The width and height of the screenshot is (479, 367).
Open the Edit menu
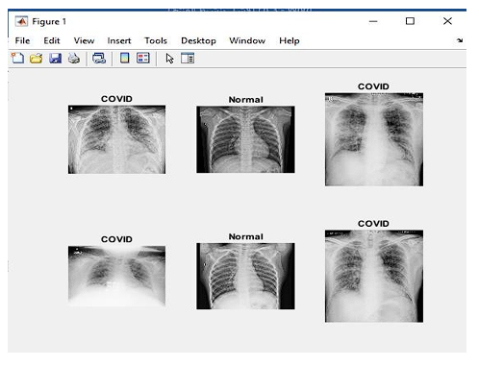click(52, 40)
